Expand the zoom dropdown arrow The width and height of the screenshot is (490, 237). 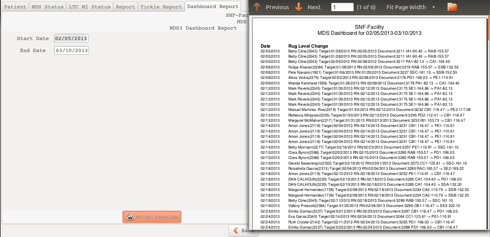pos(433,7)
